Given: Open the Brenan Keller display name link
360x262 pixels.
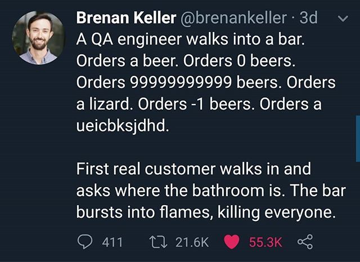Looking at the screenshot, I should point(126,17).
